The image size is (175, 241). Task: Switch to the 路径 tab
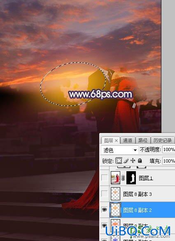(x=143, y=140)
